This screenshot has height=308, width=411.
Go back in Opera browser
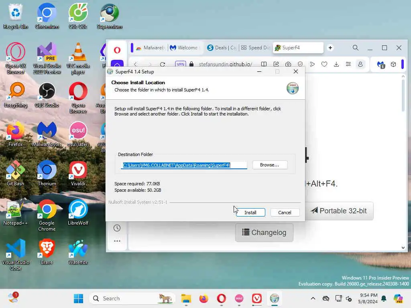pos(136,64)
